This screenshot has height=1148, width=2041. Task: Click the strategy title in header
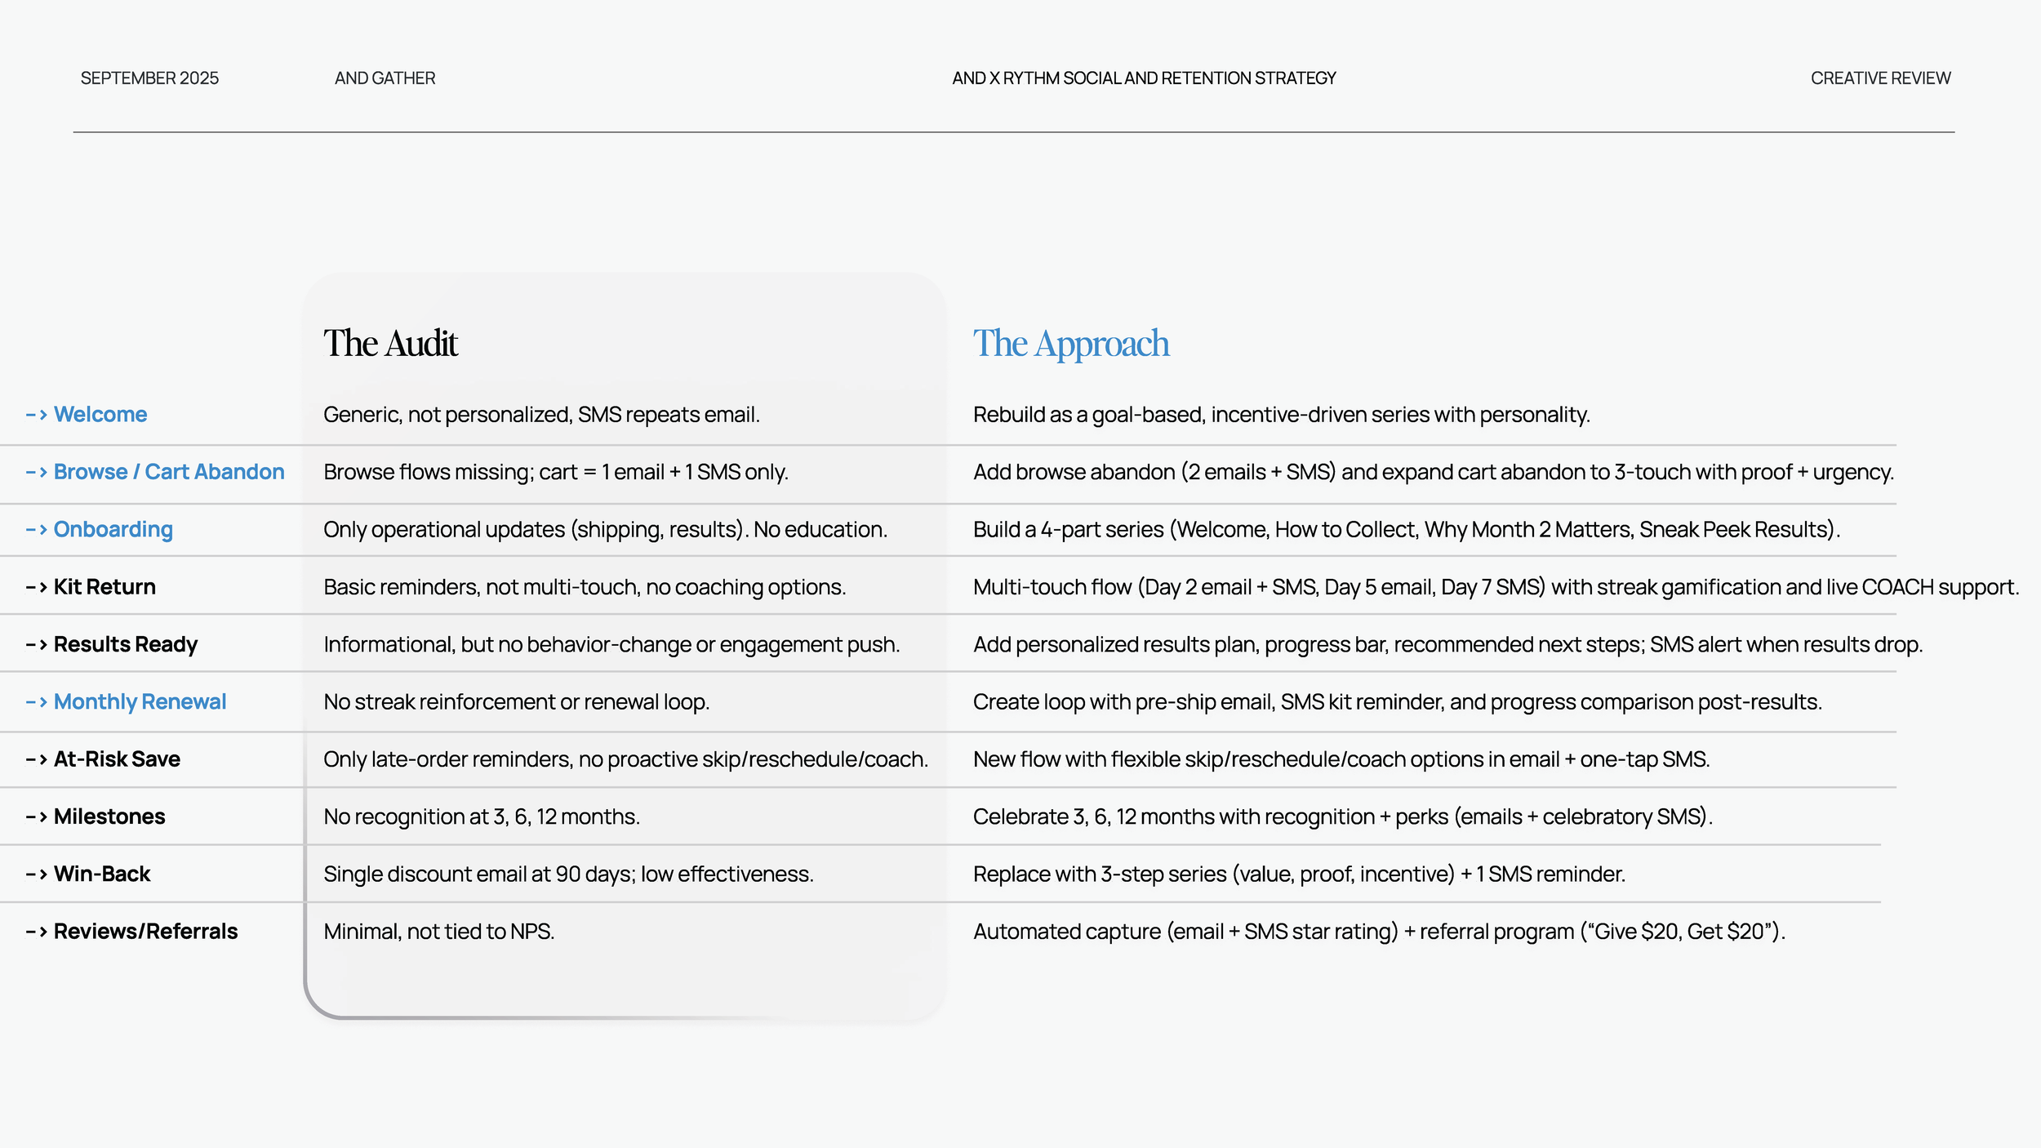[1144, 78]
